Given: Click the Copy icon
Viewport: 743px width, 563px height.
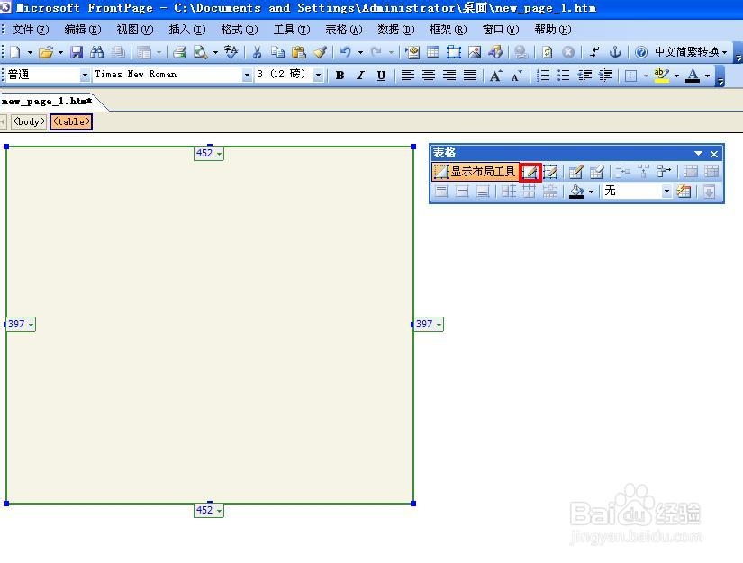Looking at the screenshot, I should 277,52.
